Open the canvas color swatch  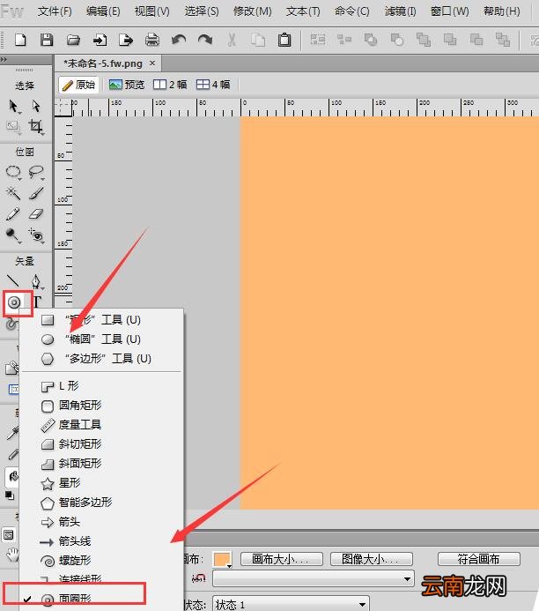[x=222, y=560]
